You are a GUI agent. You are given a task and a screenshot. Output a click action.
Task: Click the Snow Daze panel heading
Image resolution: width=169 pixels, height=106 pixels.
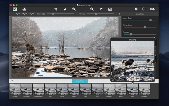coord(140,14)
